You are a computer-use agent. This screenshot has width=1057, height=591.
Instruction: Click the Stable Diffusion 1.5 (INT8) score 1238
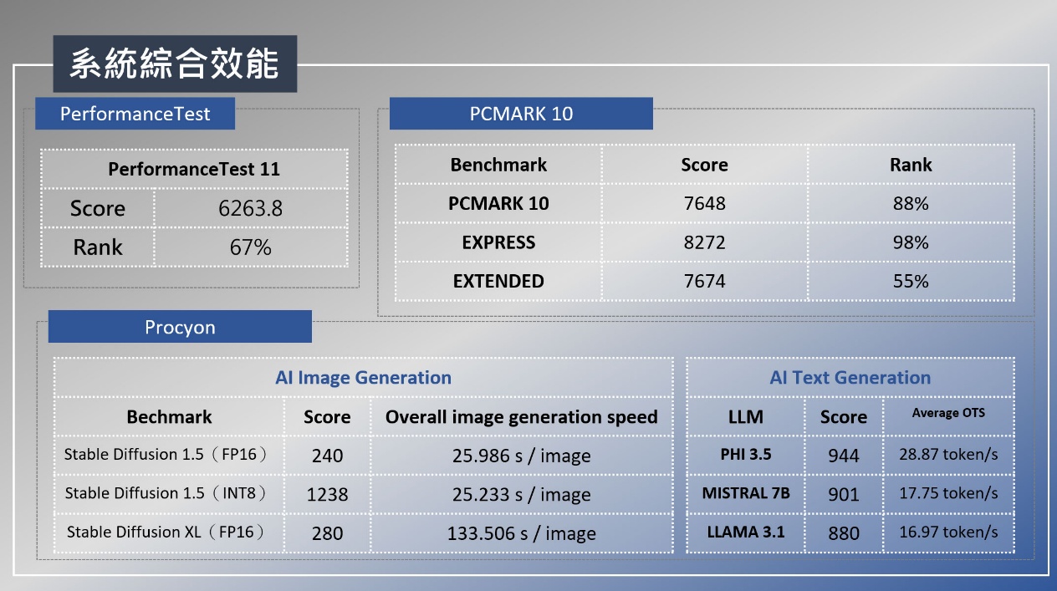[x=326, y=494]
